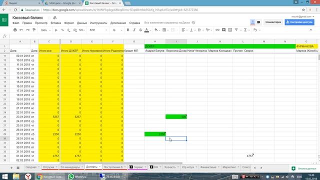Screen dimensions: 320x180
Task: Click the Filter icon in toolbar
Action: (236, 30)
